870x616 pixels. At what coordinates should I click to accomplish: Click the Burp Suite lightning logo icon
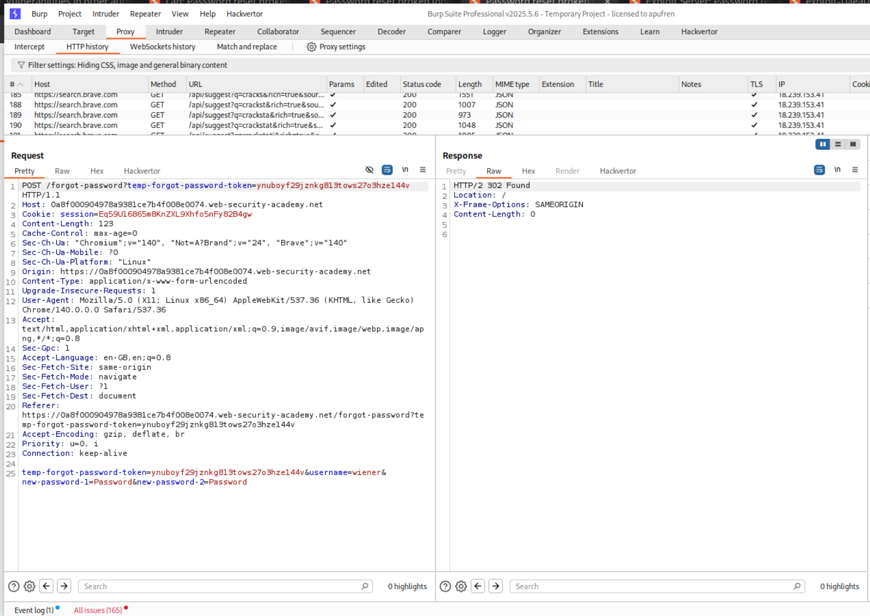[x=15, y=14]
